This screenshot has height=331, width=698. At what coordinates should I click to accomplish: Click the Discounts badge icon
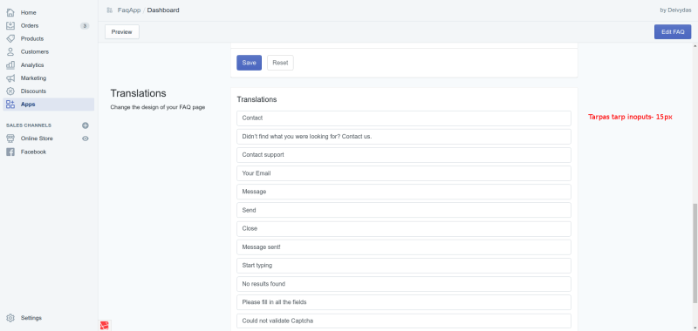click(x=10, y=91)
